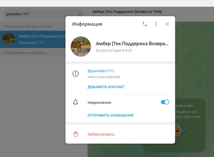Select the Амбер search result in chat list
This screenshot has width=214, height=157.
pos(33,39)
